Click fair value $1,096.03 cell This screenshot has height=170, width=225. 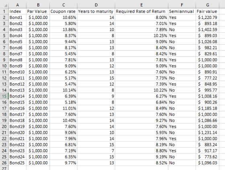207,163
